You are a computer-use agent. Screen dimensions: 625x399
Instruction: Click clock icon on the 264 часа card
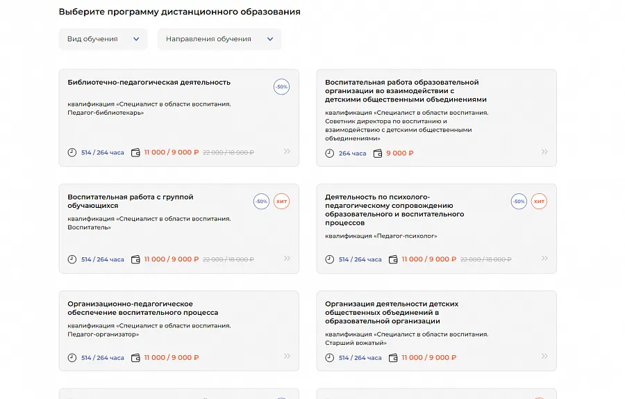[330, 153]
